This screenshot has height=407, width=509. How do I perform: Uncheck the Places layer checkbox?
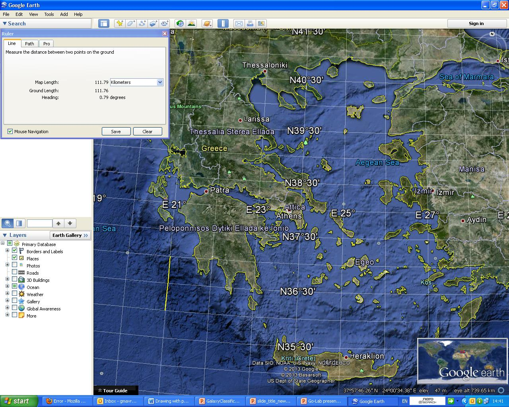point(15,258)
